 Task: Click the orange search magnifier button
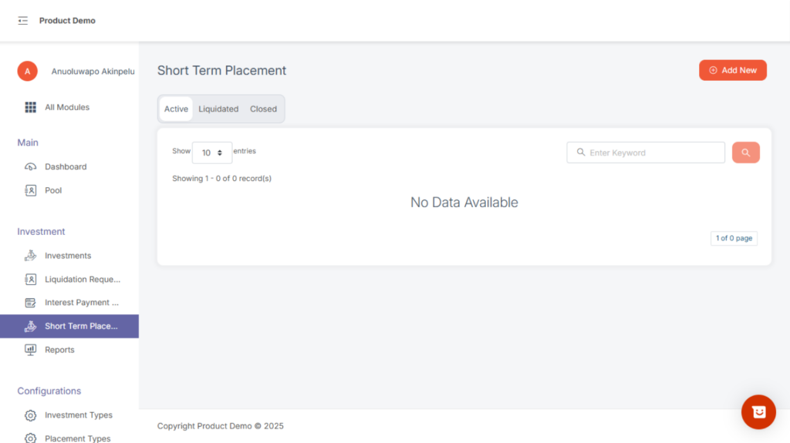point(745,153)
